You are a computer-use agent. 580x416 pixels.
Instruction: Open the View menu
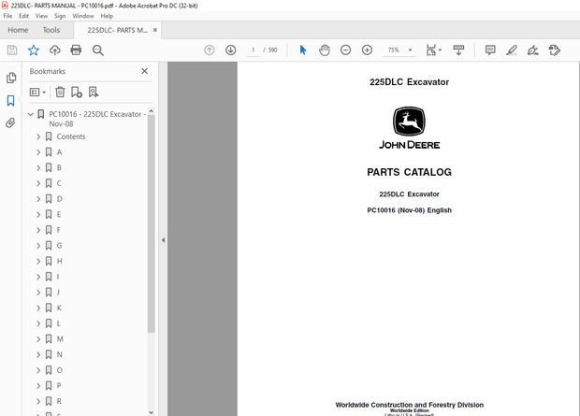pos(41,16)
